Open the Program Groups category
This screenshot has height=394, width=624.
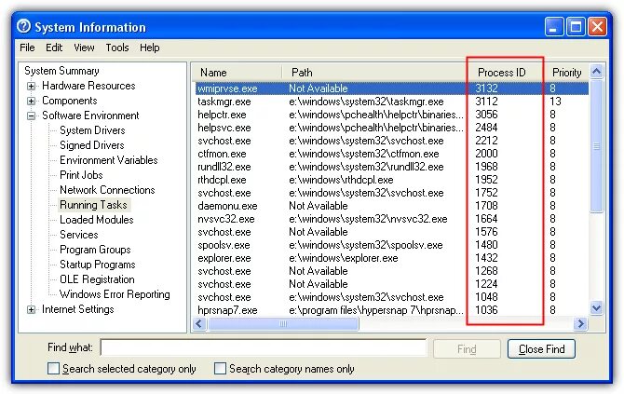95,250
